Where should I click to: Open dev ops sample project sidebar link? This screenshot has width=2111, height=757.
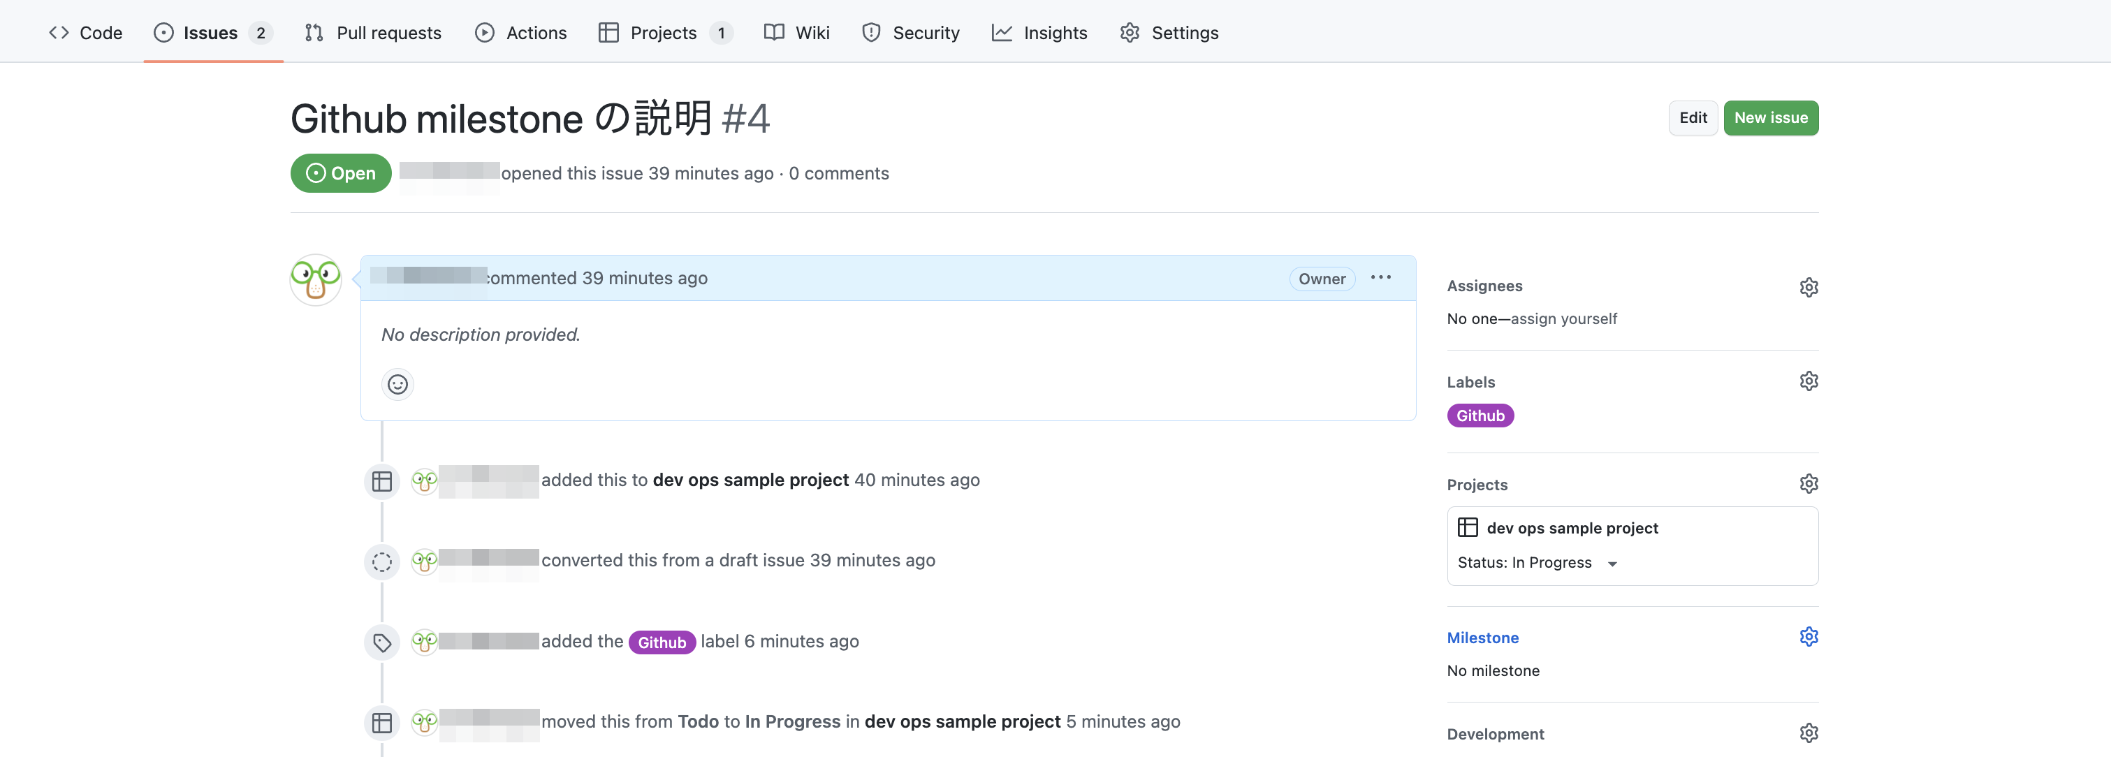point(1571,529)
